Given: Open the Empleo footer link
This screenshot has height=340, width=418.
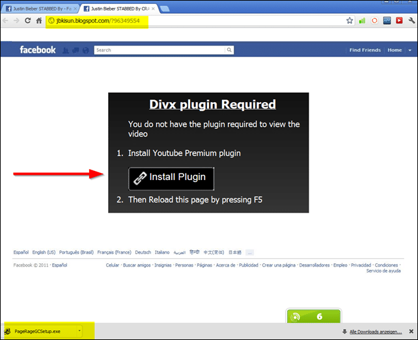Looking at the screenshot, I should click(341, 265).
